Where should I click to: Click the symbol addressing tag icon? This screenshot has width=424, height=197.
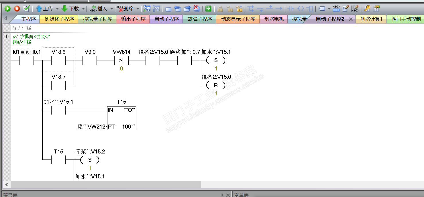point(322,9)
